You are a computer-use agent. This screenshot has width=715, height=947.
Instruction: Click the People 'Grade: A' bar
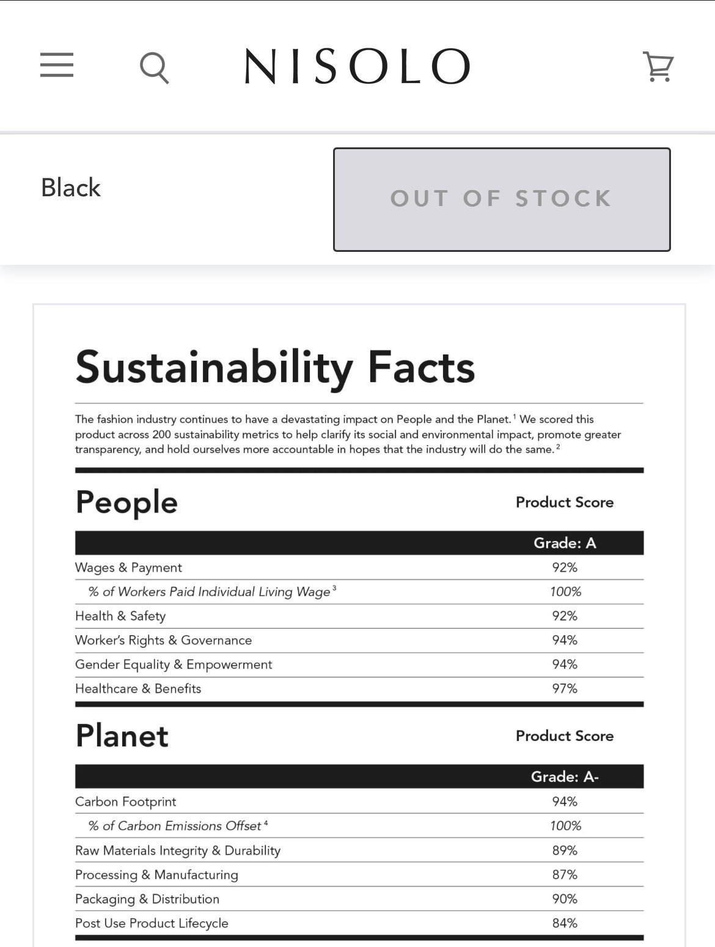359,543
